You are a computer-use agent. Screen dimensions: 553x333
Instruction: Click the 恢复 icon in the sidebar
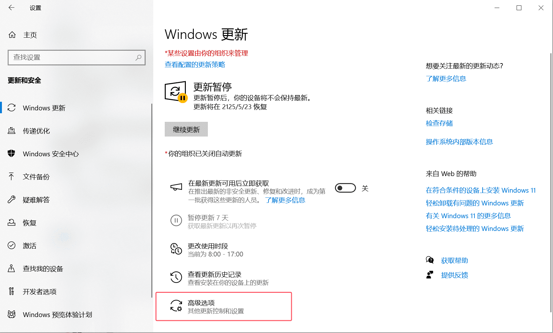coord(11,223)
